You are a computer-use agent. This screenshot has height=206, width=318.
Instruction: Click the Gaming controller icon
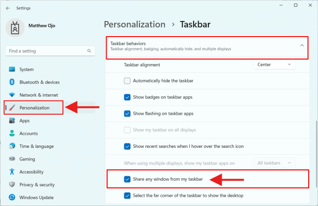point(12,159)
